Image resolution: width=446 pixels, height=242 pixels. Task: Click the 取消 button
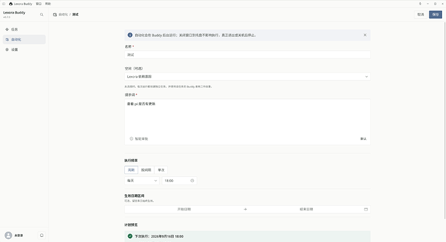tap(421, 14)
